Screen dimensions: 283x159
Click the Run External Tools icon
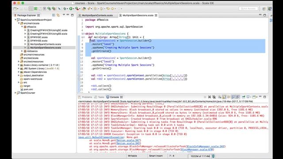(77, 8)
